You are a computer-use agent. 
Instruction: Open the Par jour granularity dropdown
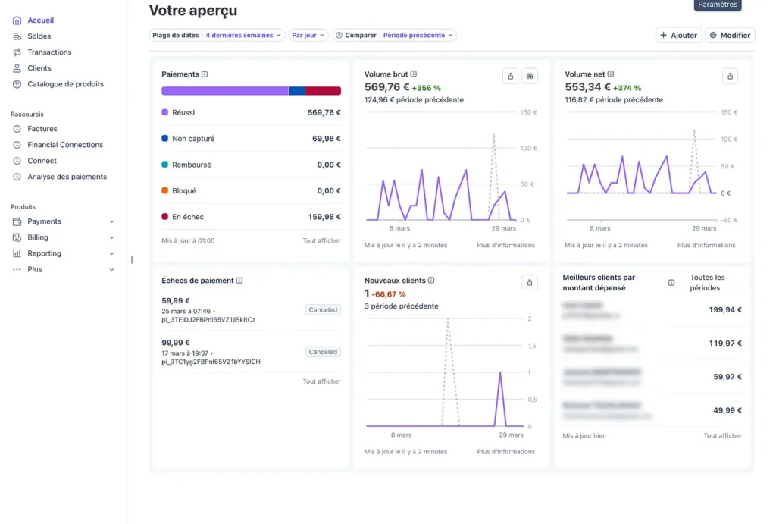click(308, 35)
